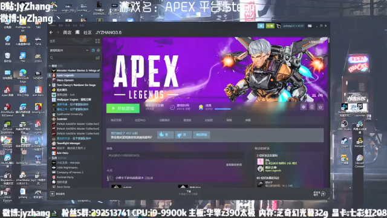Click the ready-to-play filter icon
Viewport: 387px width, 218px height.
pos(98,50)
